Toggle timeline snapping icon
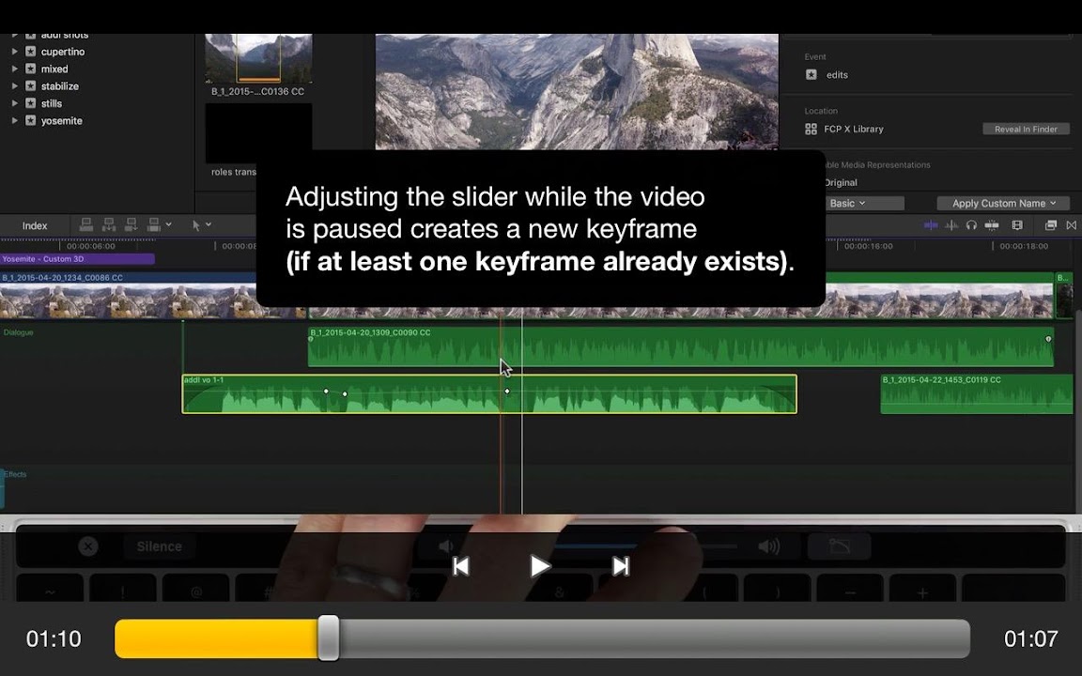Viewport: 1082px width, 676px height. pyautogui.click(x=992, y=225)
